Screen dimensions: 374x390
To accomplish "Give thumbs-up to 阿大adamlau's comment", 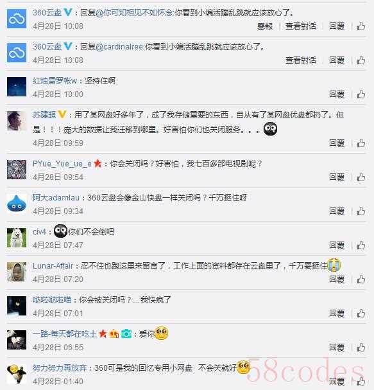I will tap(361, 211).
